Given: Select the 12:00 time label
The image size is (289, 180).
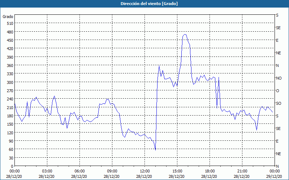Looking at the screenshot, I should 145,171.
